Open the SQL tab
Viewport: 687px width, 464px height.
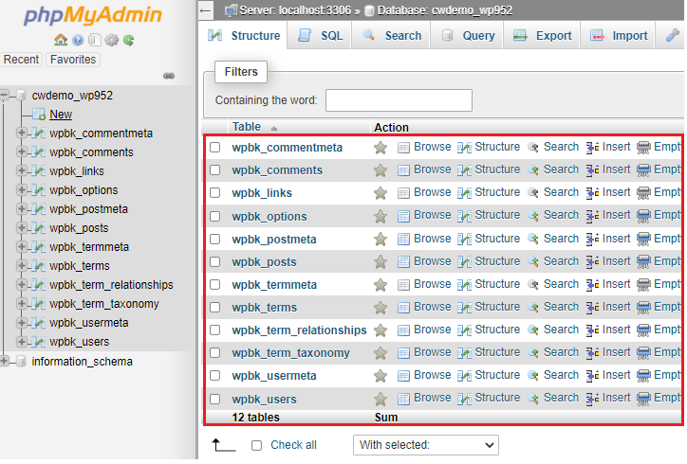click(x=321, y=36)
